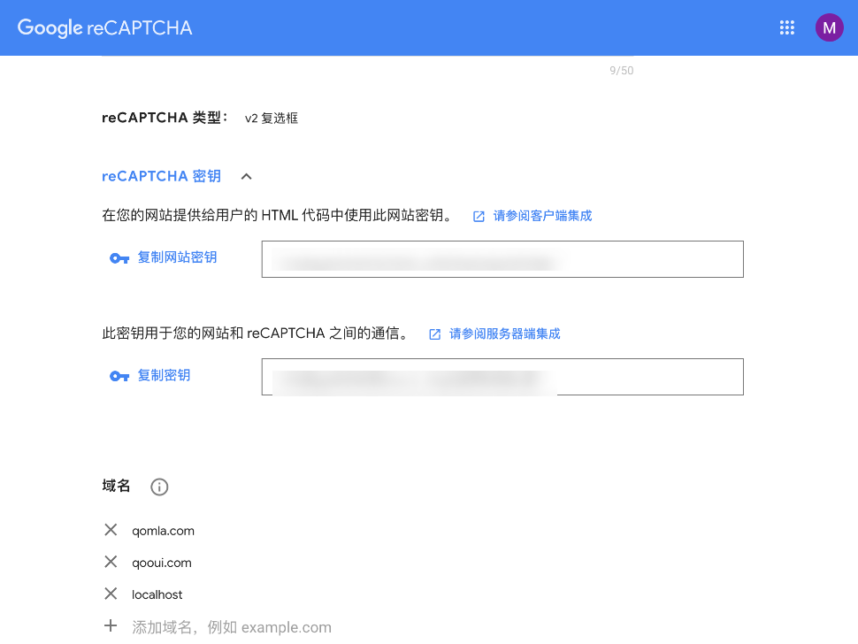Collapse the reCAPTCHA 密钥 section chevron
Screen dimensions: 858x644
[246, 176]
